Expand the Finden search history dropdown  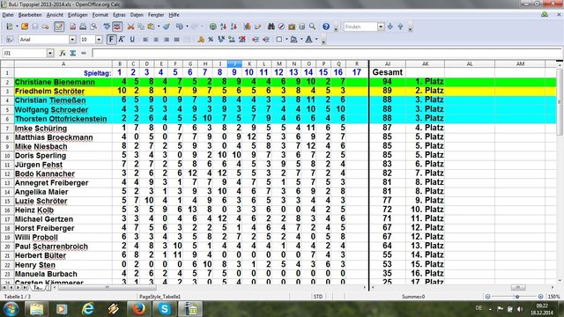click(381, 26)
